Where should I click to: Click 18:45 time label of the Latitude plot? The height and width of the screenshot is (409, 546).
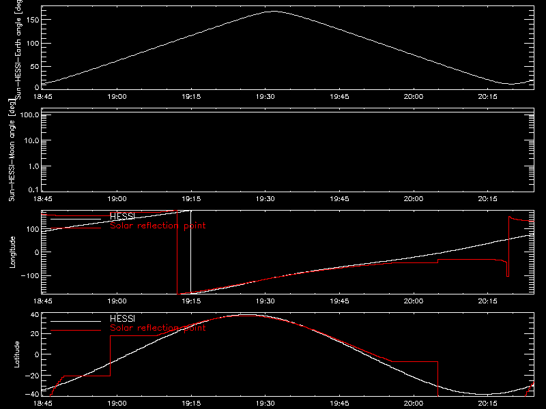coord(43,404)
